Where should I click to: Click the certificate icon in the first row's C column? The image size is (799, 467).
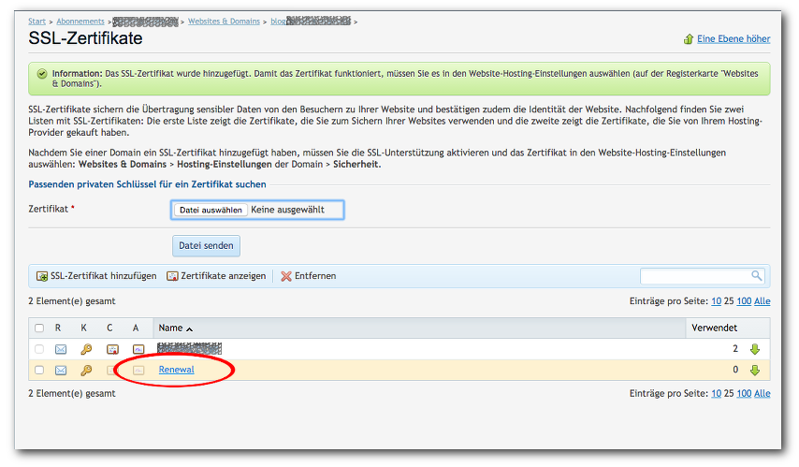111,349
